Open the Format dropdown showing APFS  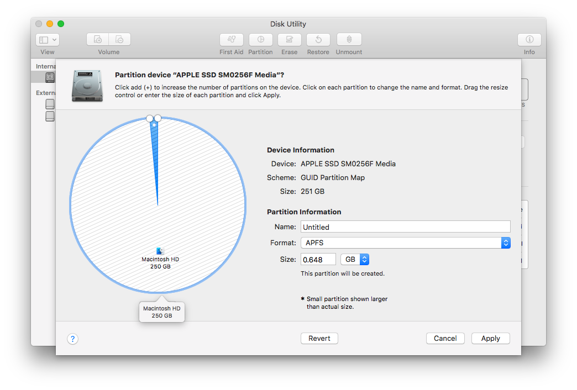[x=406, y=243]
